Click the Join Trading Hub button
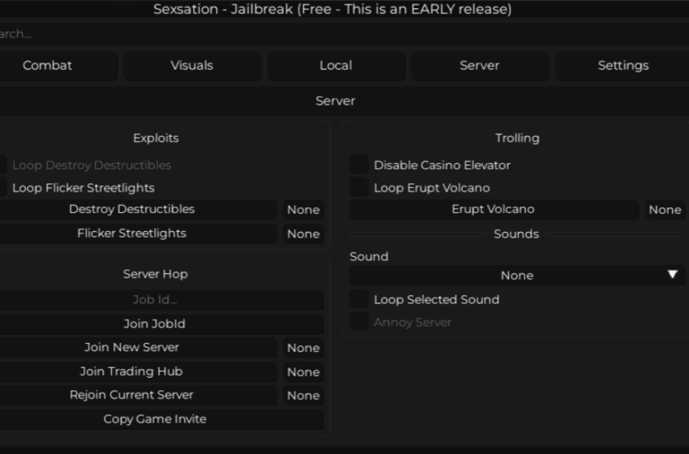This screenshot has height=454, width=689. tap(138, 371)
